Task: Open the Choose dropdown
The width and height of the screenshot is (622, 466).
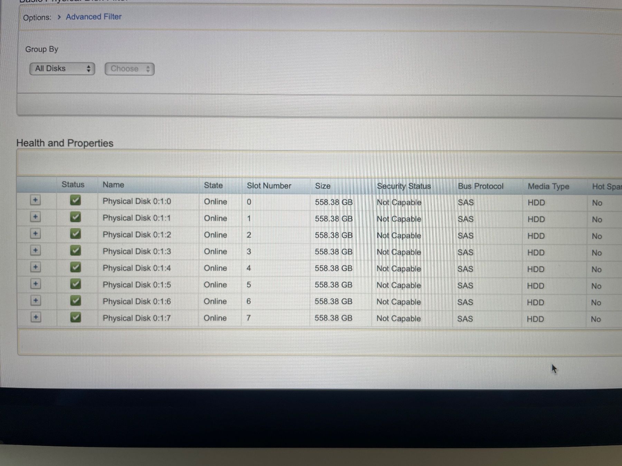Action: [130, 69]
